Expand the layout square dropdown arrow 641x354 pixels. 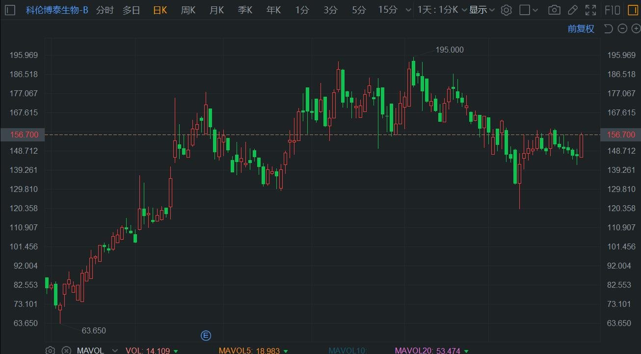point(536,10)
